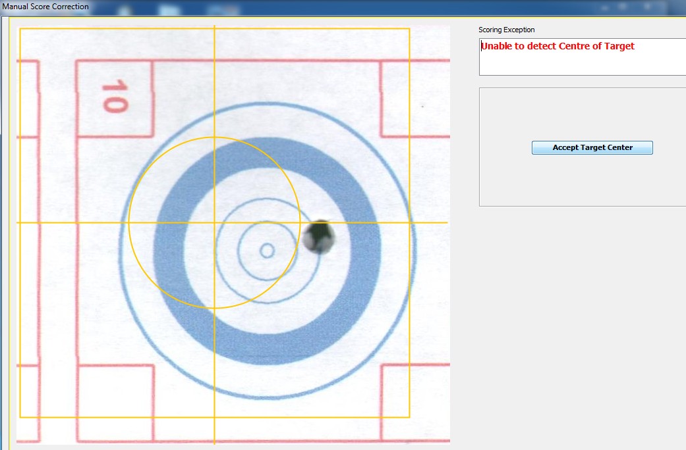Click the red 'Unable to detect Centre' error text
The image size is (686, 450).
coord(557,46)
